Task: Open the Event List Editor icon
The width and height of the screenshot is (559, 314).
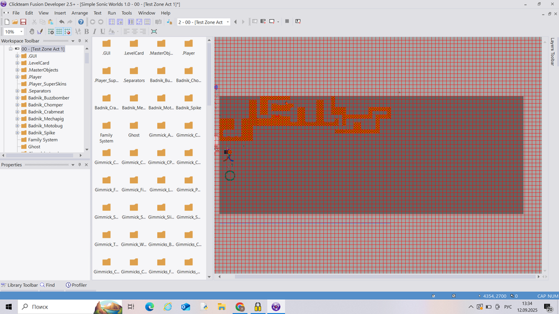Action: (139, 22)
